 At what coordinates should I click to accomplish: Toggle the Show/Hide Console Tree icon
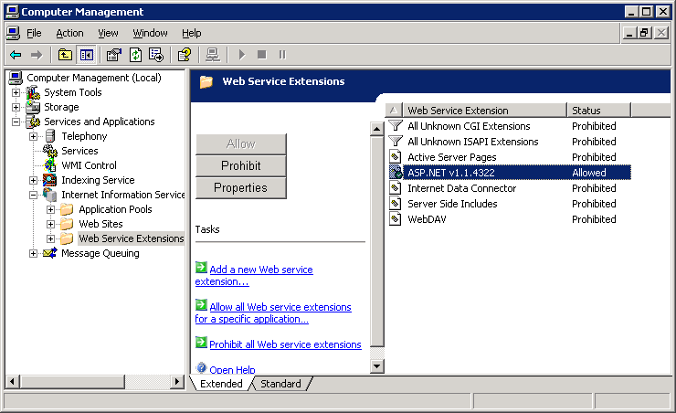point(86,55)
